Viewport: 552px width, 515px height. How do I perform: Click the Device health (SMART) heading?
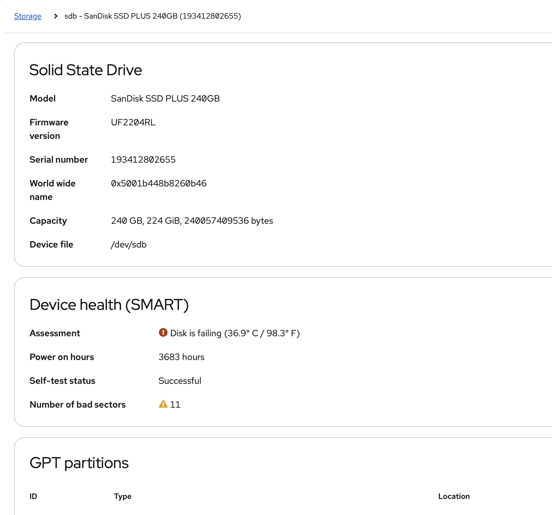109,304
